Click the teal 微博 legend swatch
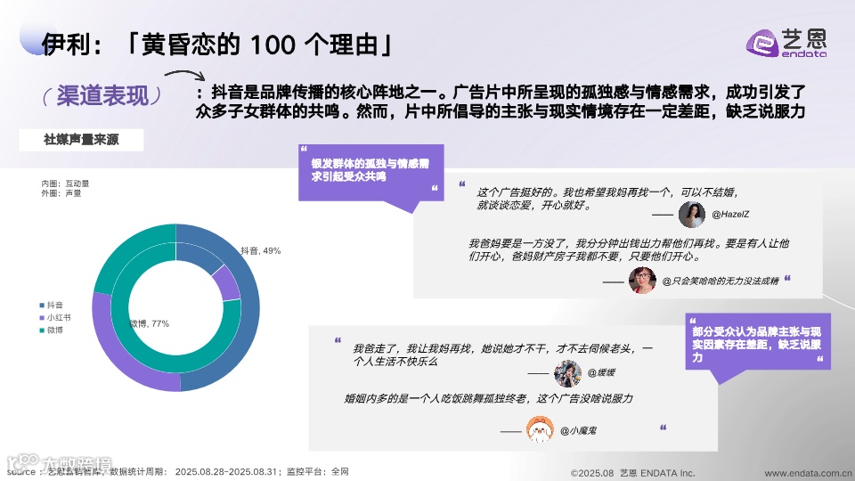Screen dimensions: 855x481 pyautogui.click(x=42, y=330)
